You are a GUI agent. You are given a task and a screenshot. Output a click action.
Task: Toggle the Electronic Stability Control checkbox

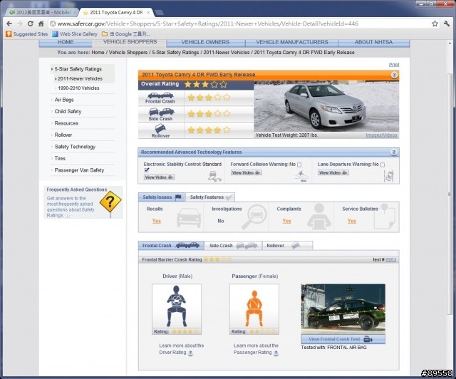pyautogui.click(x=147, y=170)
